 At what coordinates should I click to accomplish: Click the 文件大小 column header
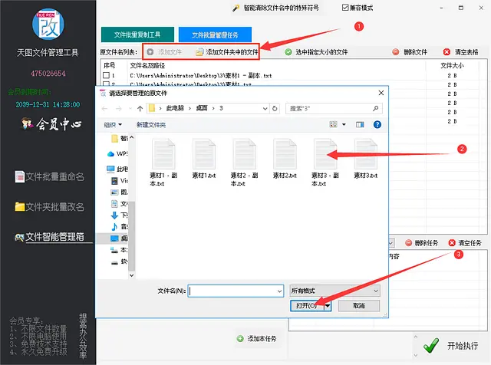click(x=452, y=66)
